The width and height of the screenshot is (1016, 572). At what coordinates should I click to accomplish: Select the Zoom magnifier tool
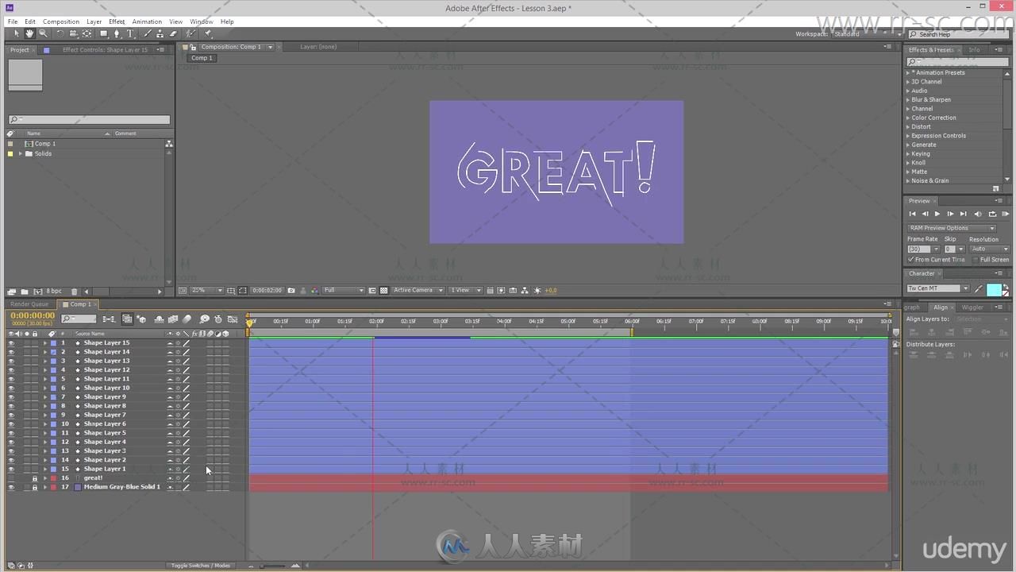click(43, 33)
